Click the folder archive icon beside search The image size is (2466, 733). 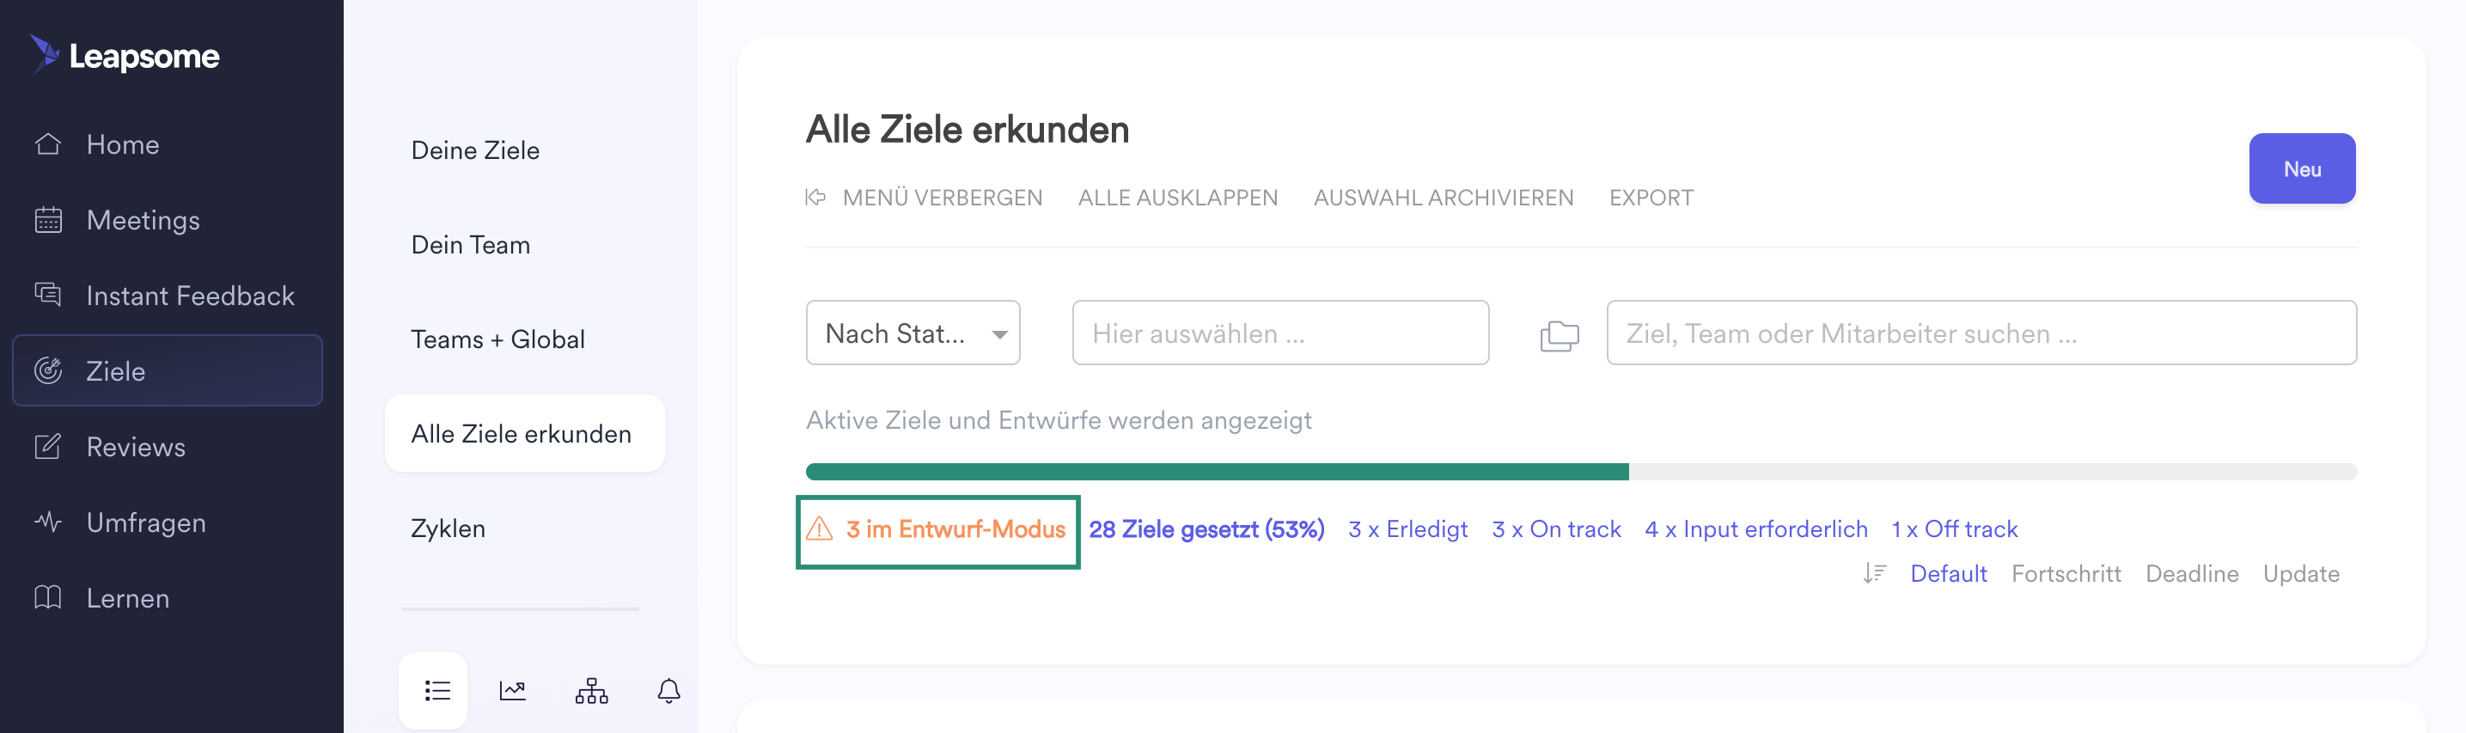(x=1559, y=335)
